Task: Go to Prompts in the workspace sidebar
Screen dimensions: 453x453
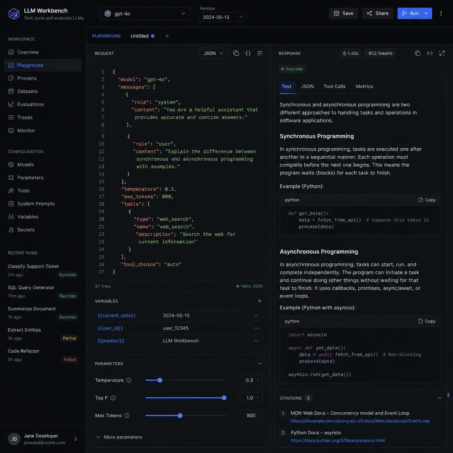Action: pos(43,78)
